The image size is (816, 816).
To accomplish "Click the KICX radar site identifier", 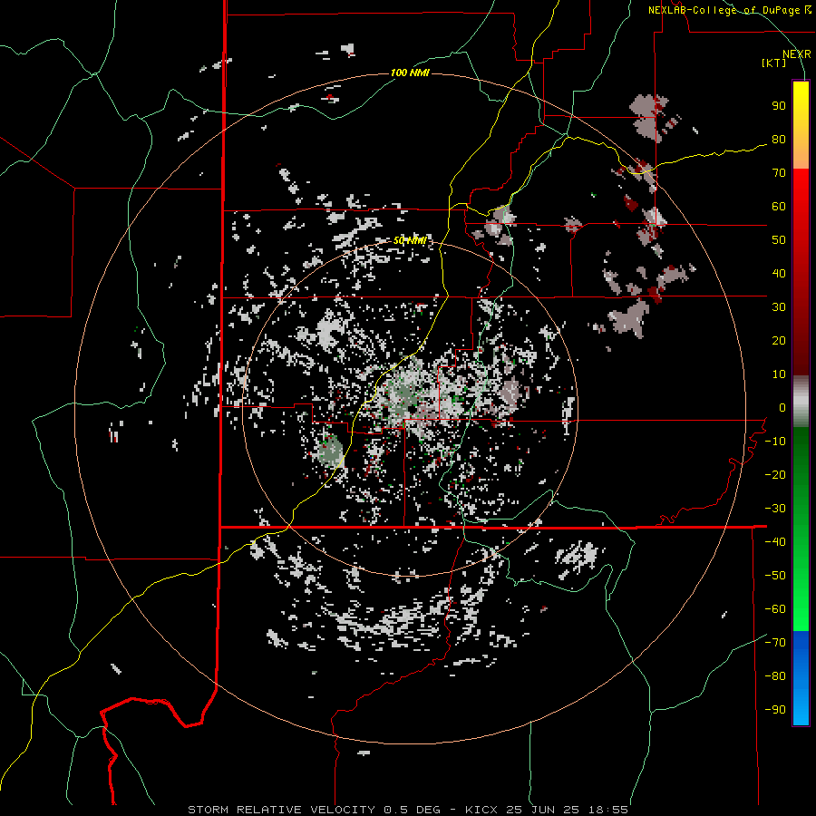I will (x=481, y=810).
